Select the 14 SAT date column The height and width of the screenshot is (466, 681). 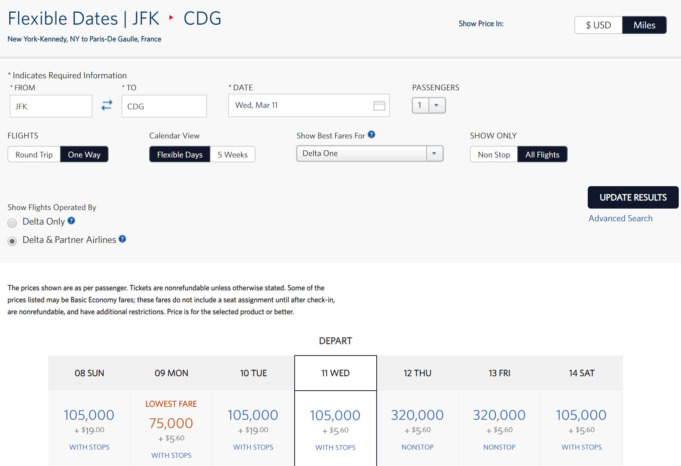[582, 373]
